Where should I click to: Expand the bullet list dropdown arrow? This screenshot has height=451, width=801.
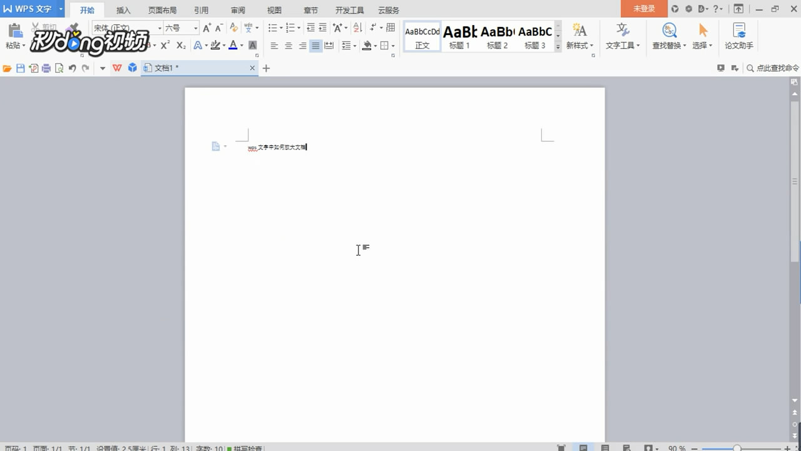coord(281,28)
